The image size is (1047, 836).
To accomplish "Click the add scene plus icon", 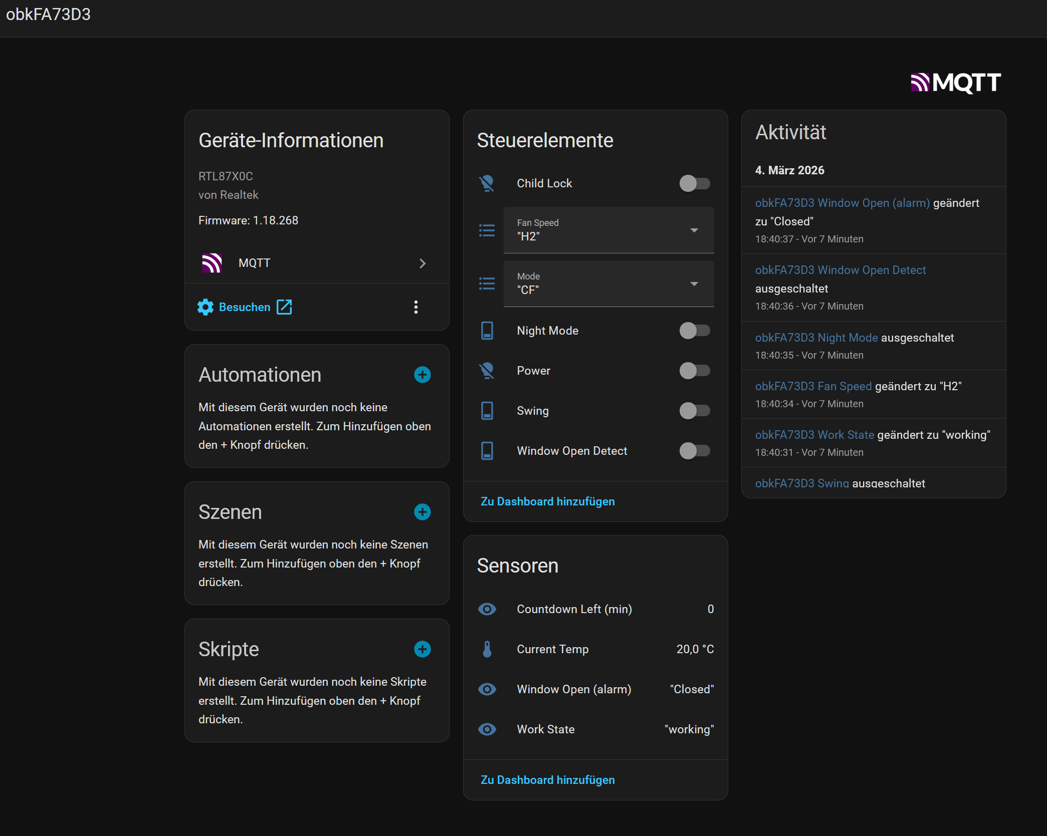I will [422, 512].
